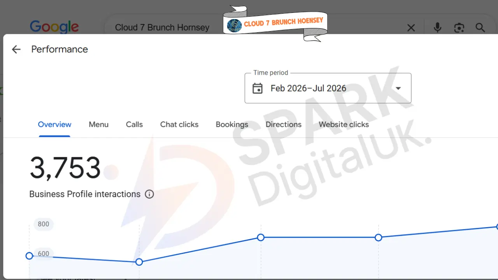
Task: Open Google Lens camera search icon
Action: 459,28
